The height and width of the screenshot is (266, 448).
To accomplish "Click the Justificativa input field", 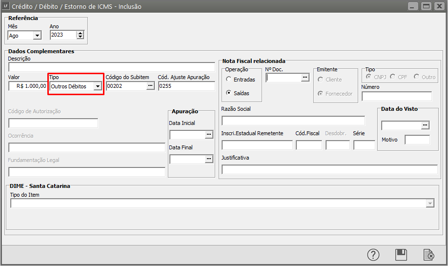I will pos(329,169).
